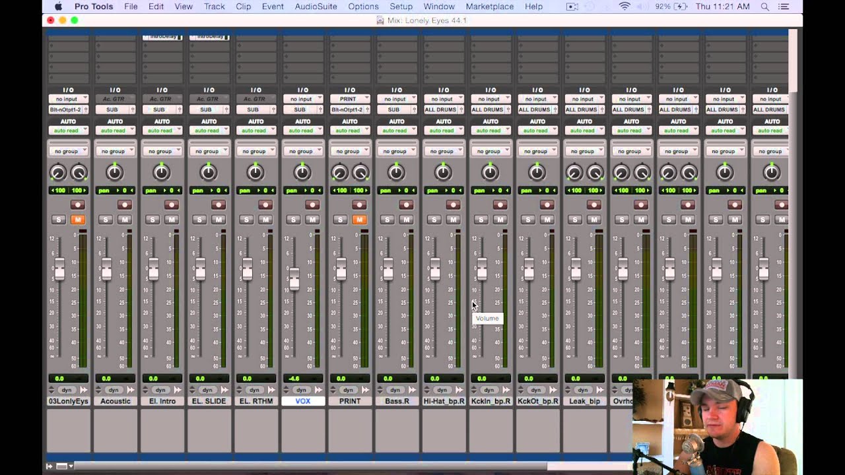Select the VOX track name
The height and width of the screenshot is (475, 845).
coord(302,401)
